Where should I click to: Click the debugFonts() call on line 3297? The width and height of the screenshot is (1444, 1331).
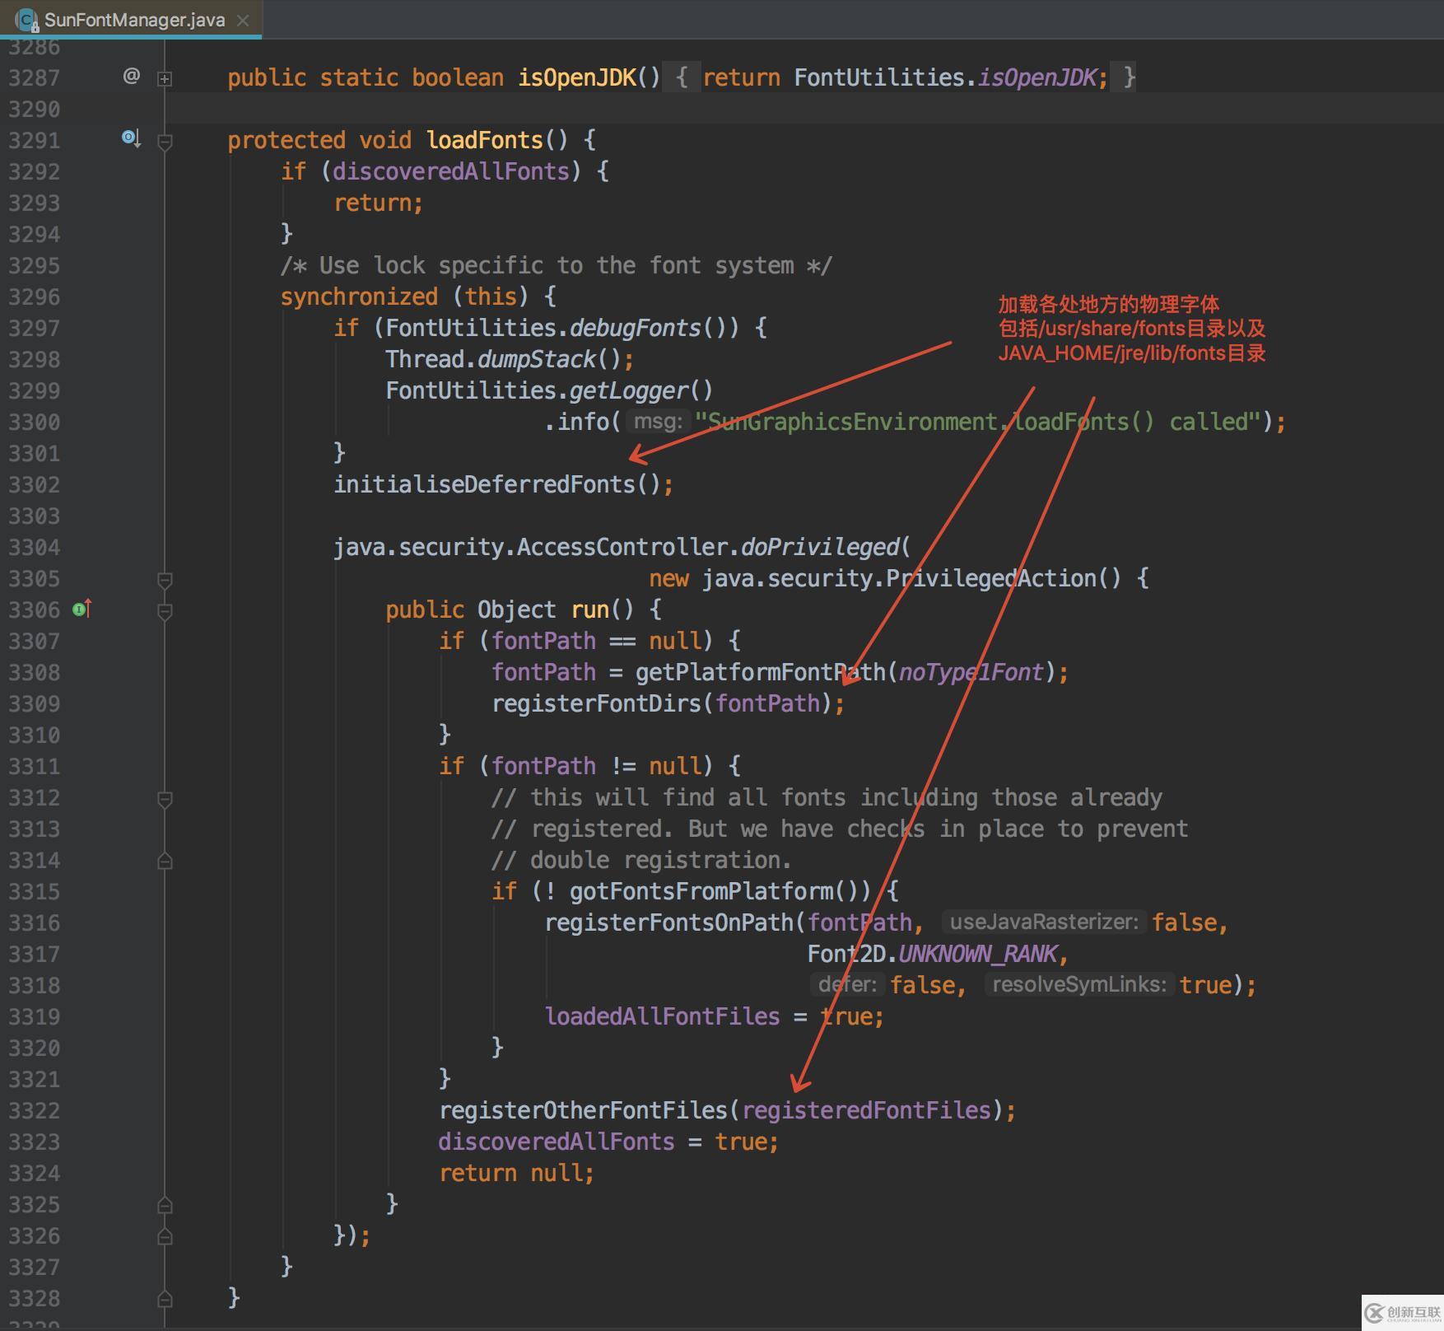point(647,328)
